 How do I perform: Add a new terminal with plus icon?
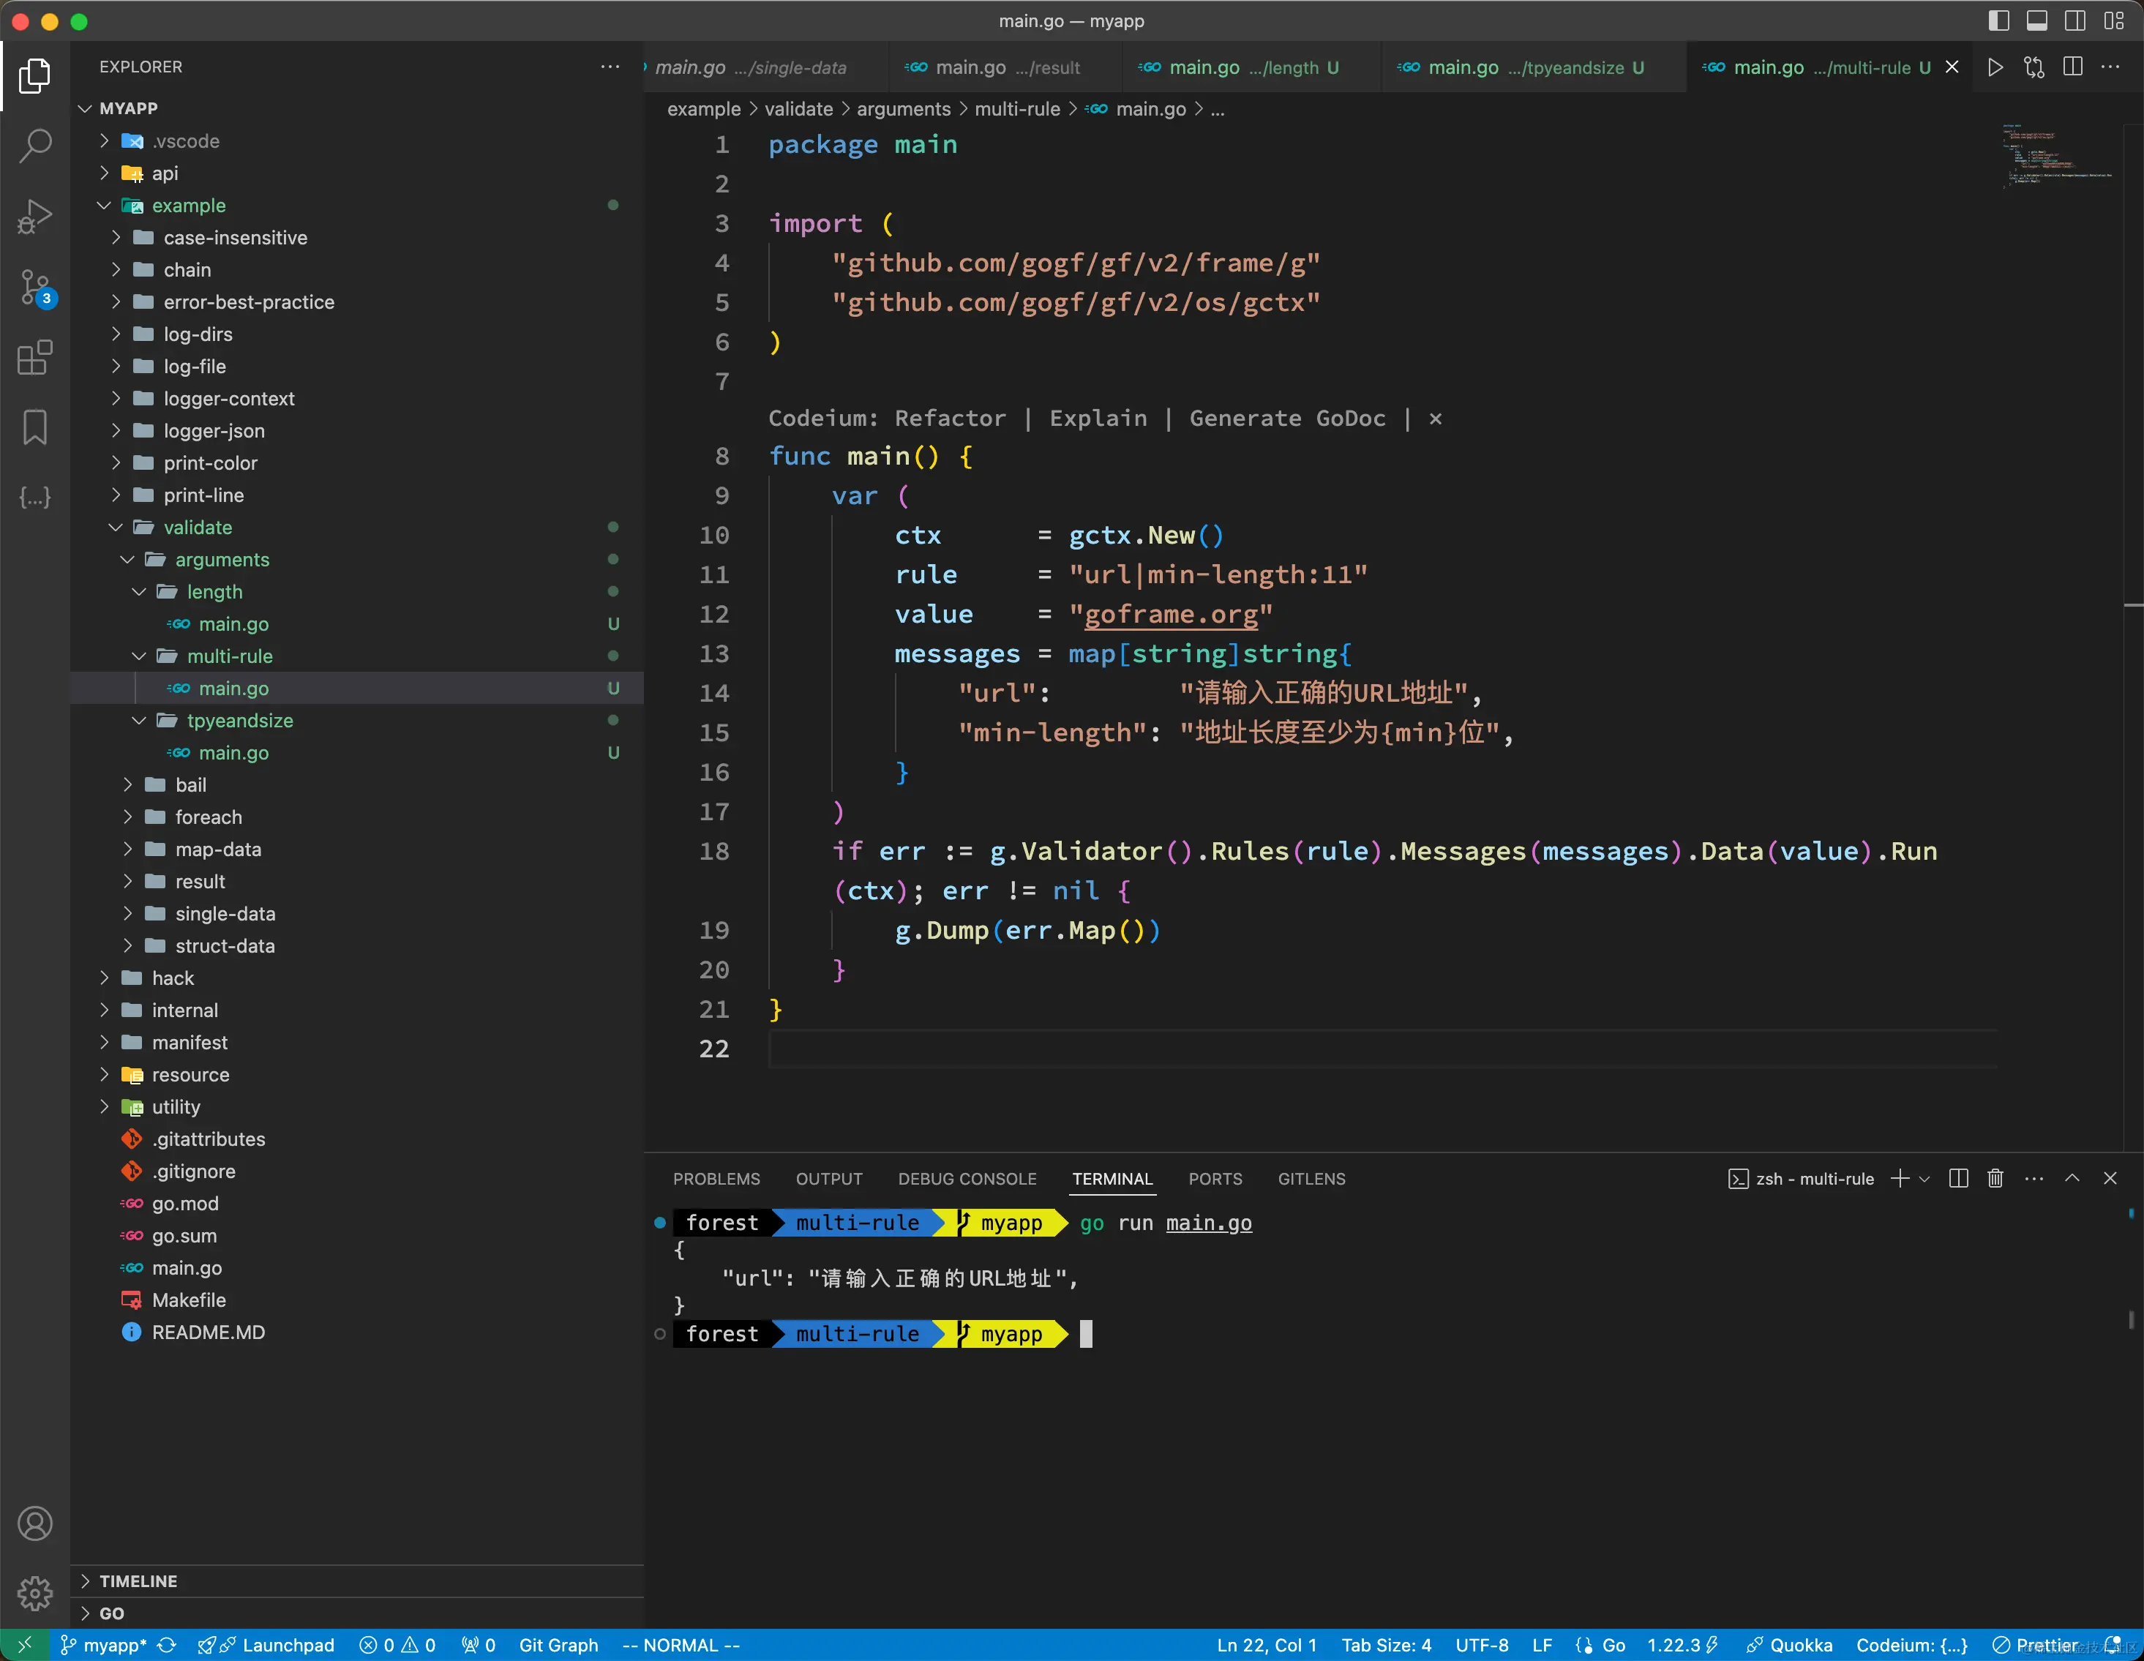pos(1900,1178)
